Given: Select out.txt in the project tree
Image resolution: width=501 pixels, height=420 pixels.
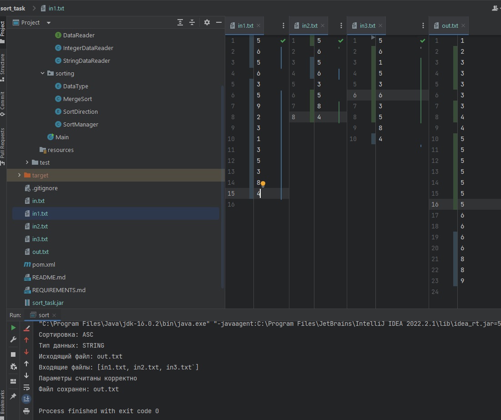Looking at the screenshot, I should click(x=40, y=252).
